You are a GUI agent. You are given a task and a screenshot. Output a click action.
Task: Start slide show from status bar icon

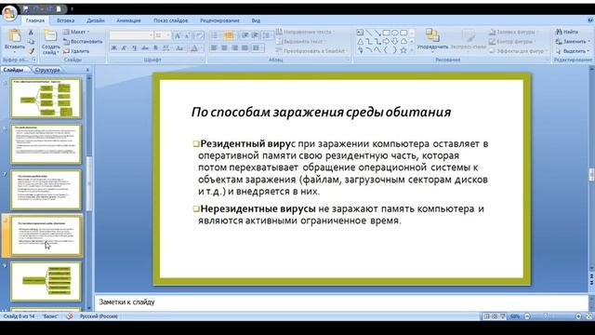[x=503, y=316]
